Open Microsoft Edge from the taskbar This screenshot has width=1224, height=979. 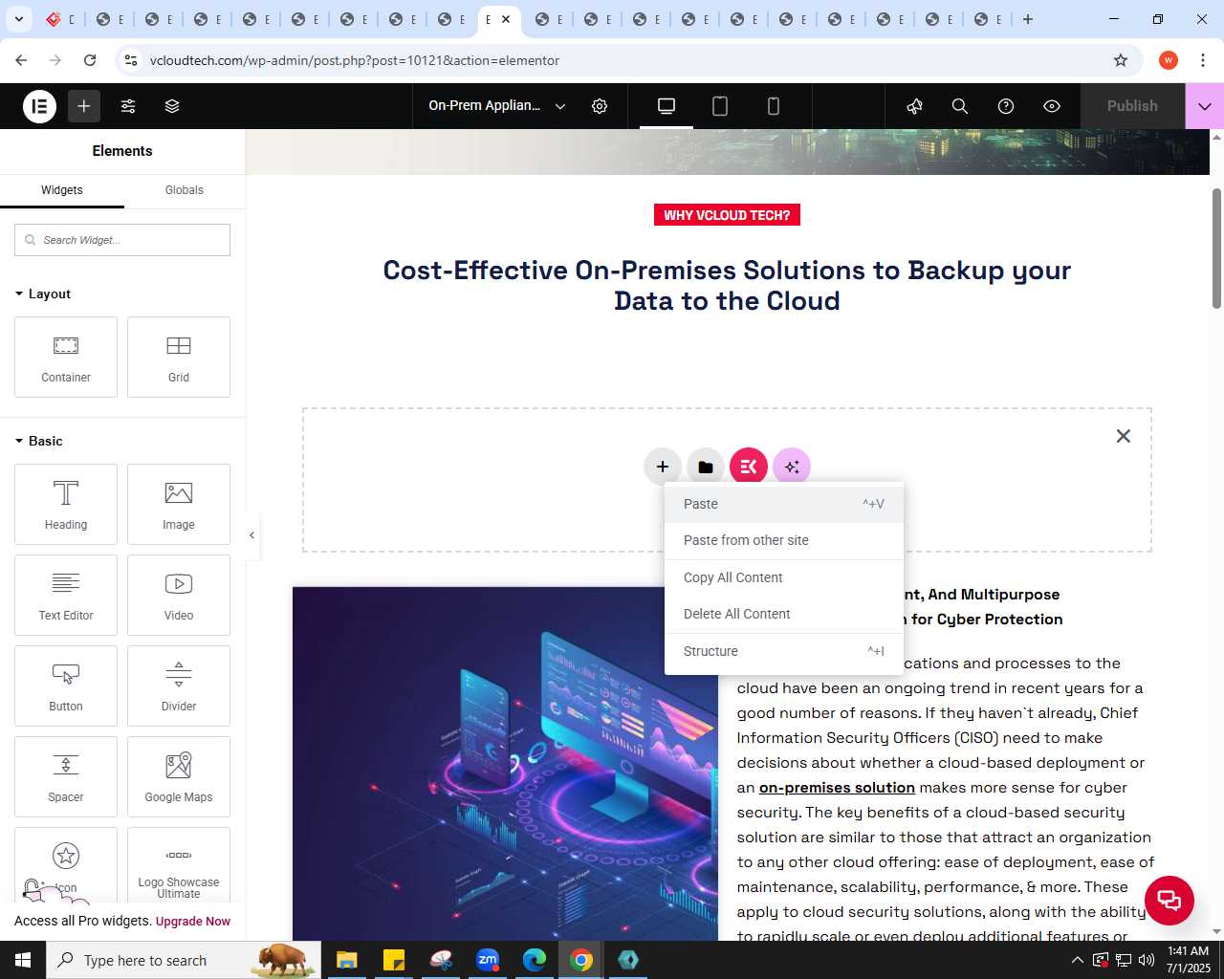pos(535,960)
